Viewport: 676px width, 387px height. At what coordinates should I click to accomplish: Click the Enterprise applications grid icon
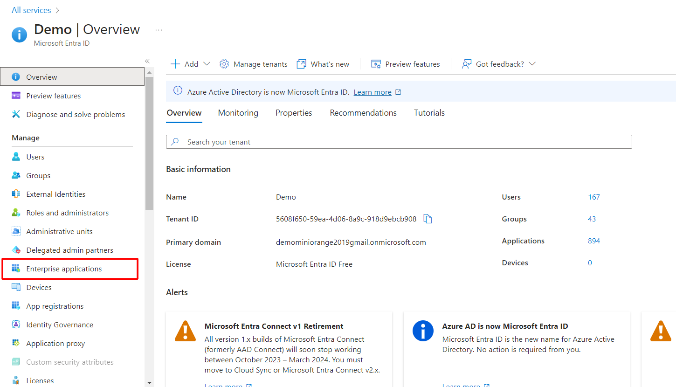click(16, 269)
